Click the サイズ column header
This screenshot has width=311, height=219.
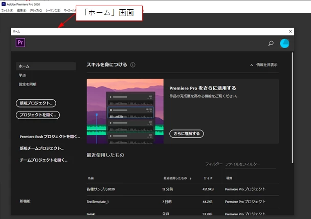tap(208, 178)
